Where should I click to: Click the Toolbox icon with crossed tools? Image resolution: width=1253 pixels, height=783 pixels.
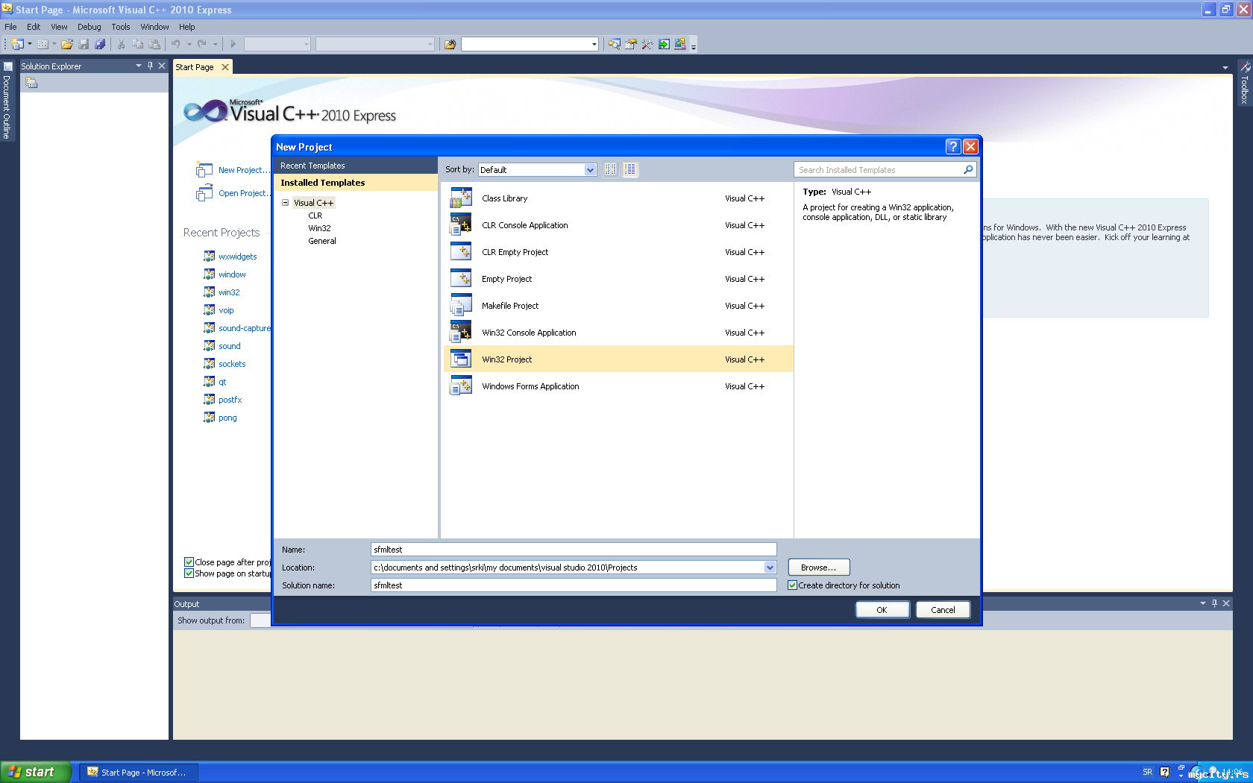click(647, 44)
